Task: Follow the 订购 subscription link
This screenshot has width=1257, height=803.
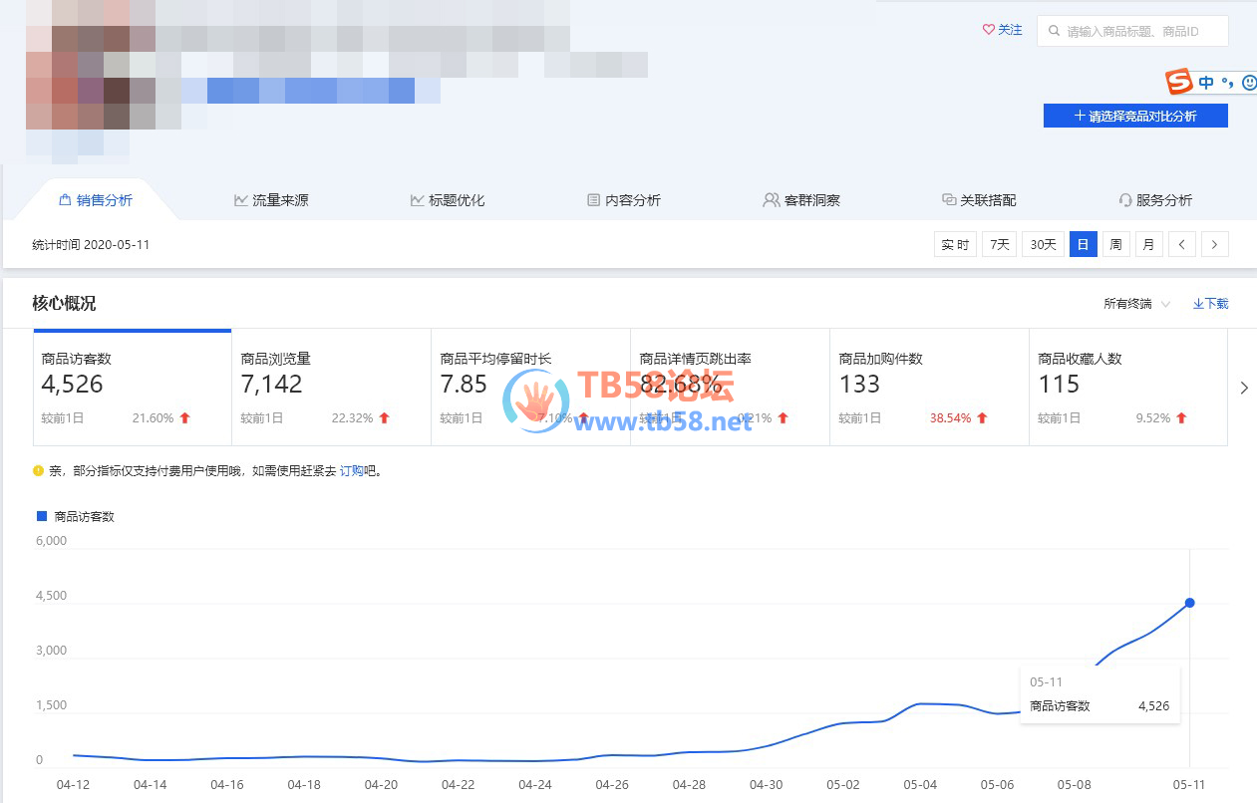Action: pyautogui.click(x=352, y=470)
